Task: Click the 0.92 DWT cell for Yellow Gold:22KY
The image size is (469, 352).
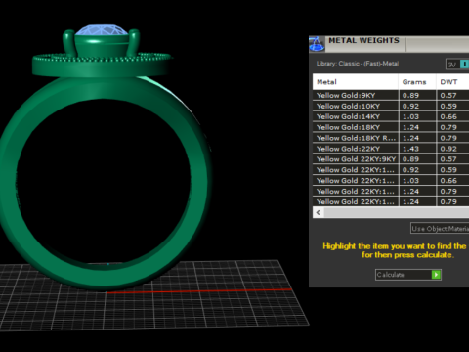Action: tap(452, 149)
